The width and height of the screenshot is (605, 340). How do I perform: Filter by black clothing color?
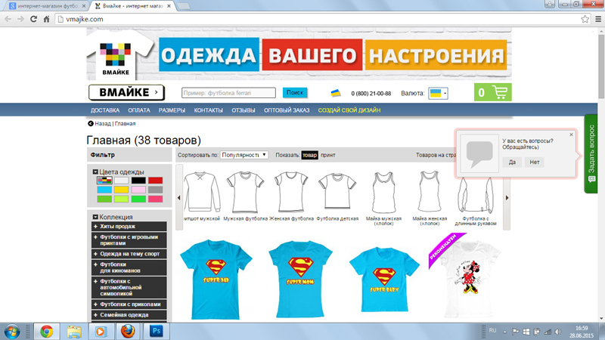[138, 181]
